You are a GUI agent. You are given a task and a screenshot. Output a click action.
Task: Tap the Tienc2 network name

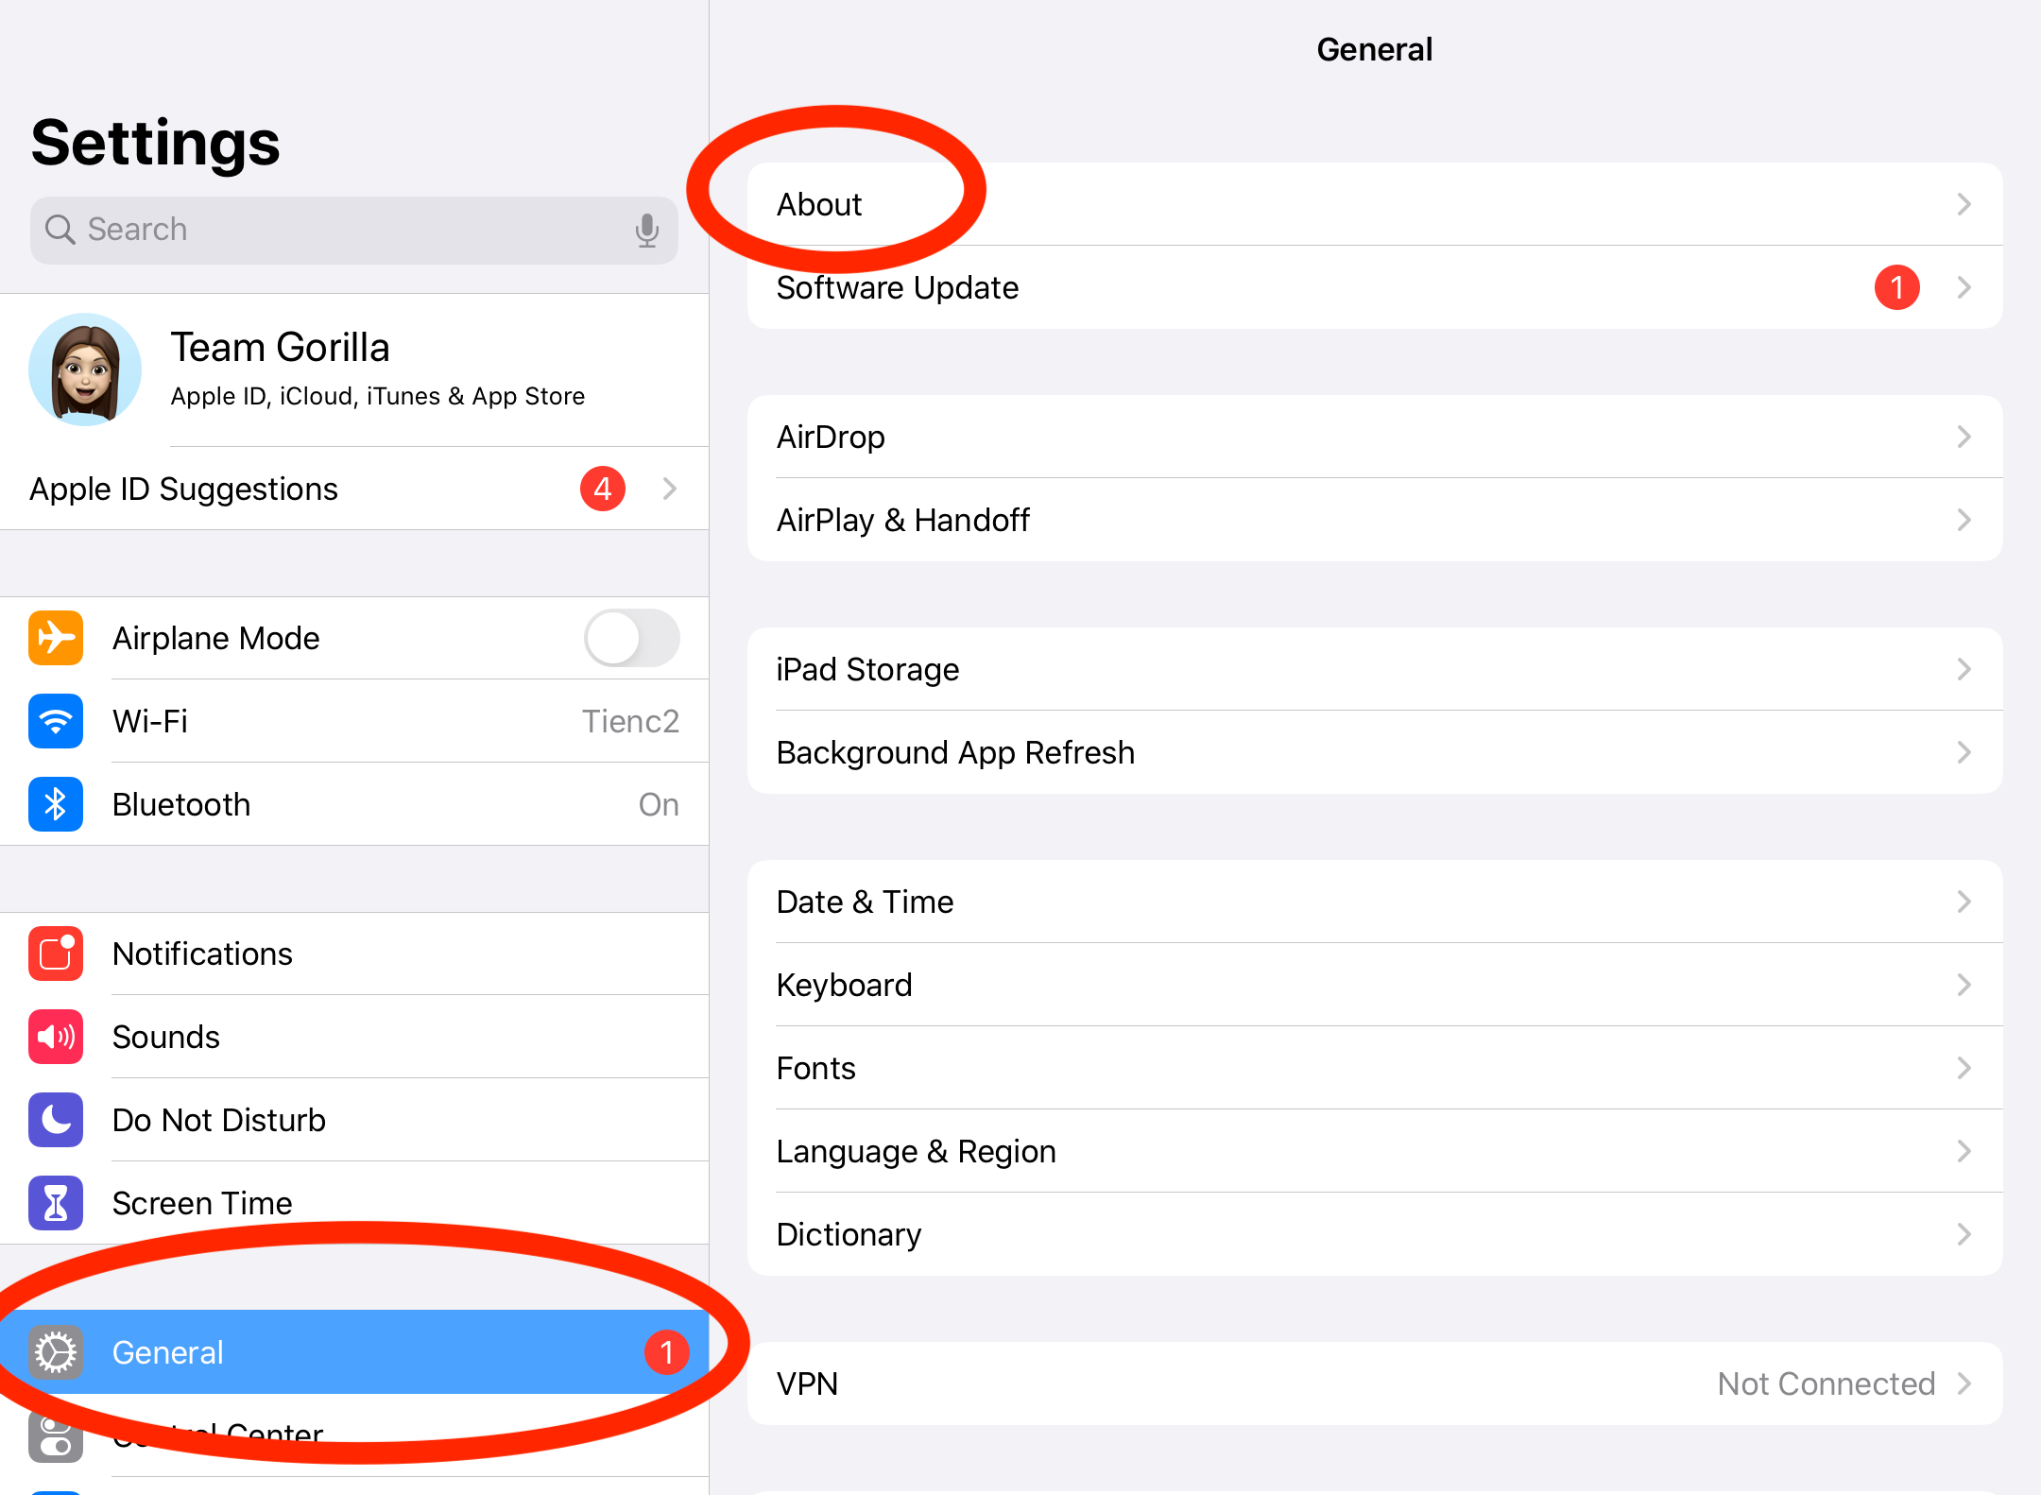coord(630,721)
